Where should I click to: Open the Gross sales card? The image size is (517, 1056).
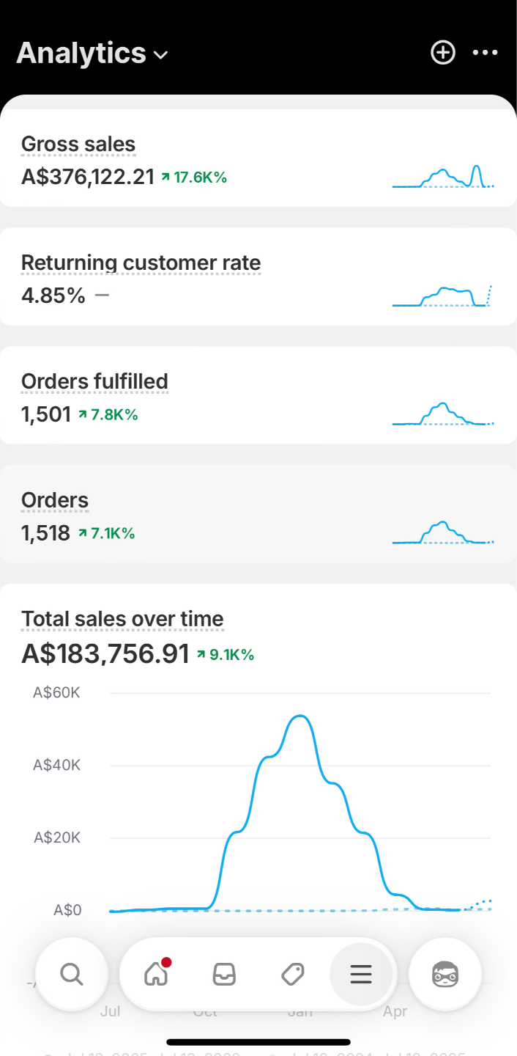click(258, 158)
